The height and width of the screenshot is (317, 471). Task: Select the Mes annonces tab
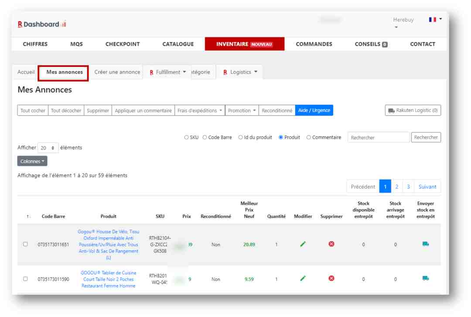click(x=64, y=72)
